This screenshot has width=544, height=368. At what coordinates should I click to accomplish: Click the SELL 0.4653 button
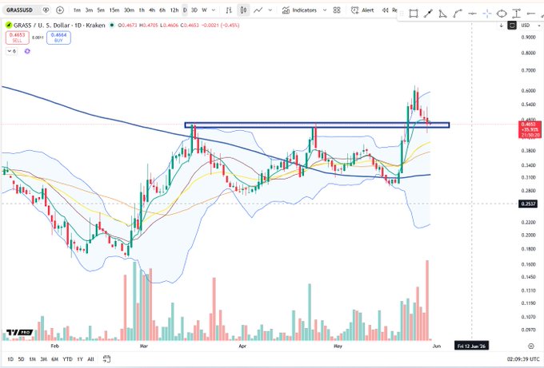[x=18, y=38]
